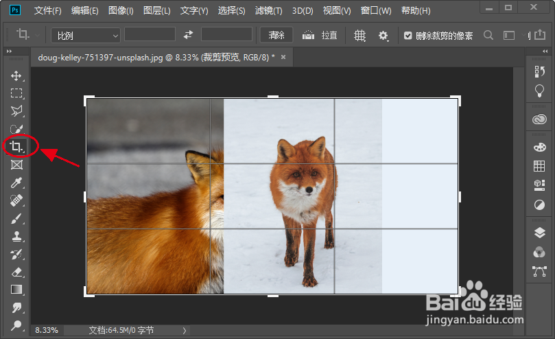Image resolution: width=555 pixels, height=339 pixels.
Task: Click the 文档:64.5M/0 字节 status text
Action: tap(121, 330)
